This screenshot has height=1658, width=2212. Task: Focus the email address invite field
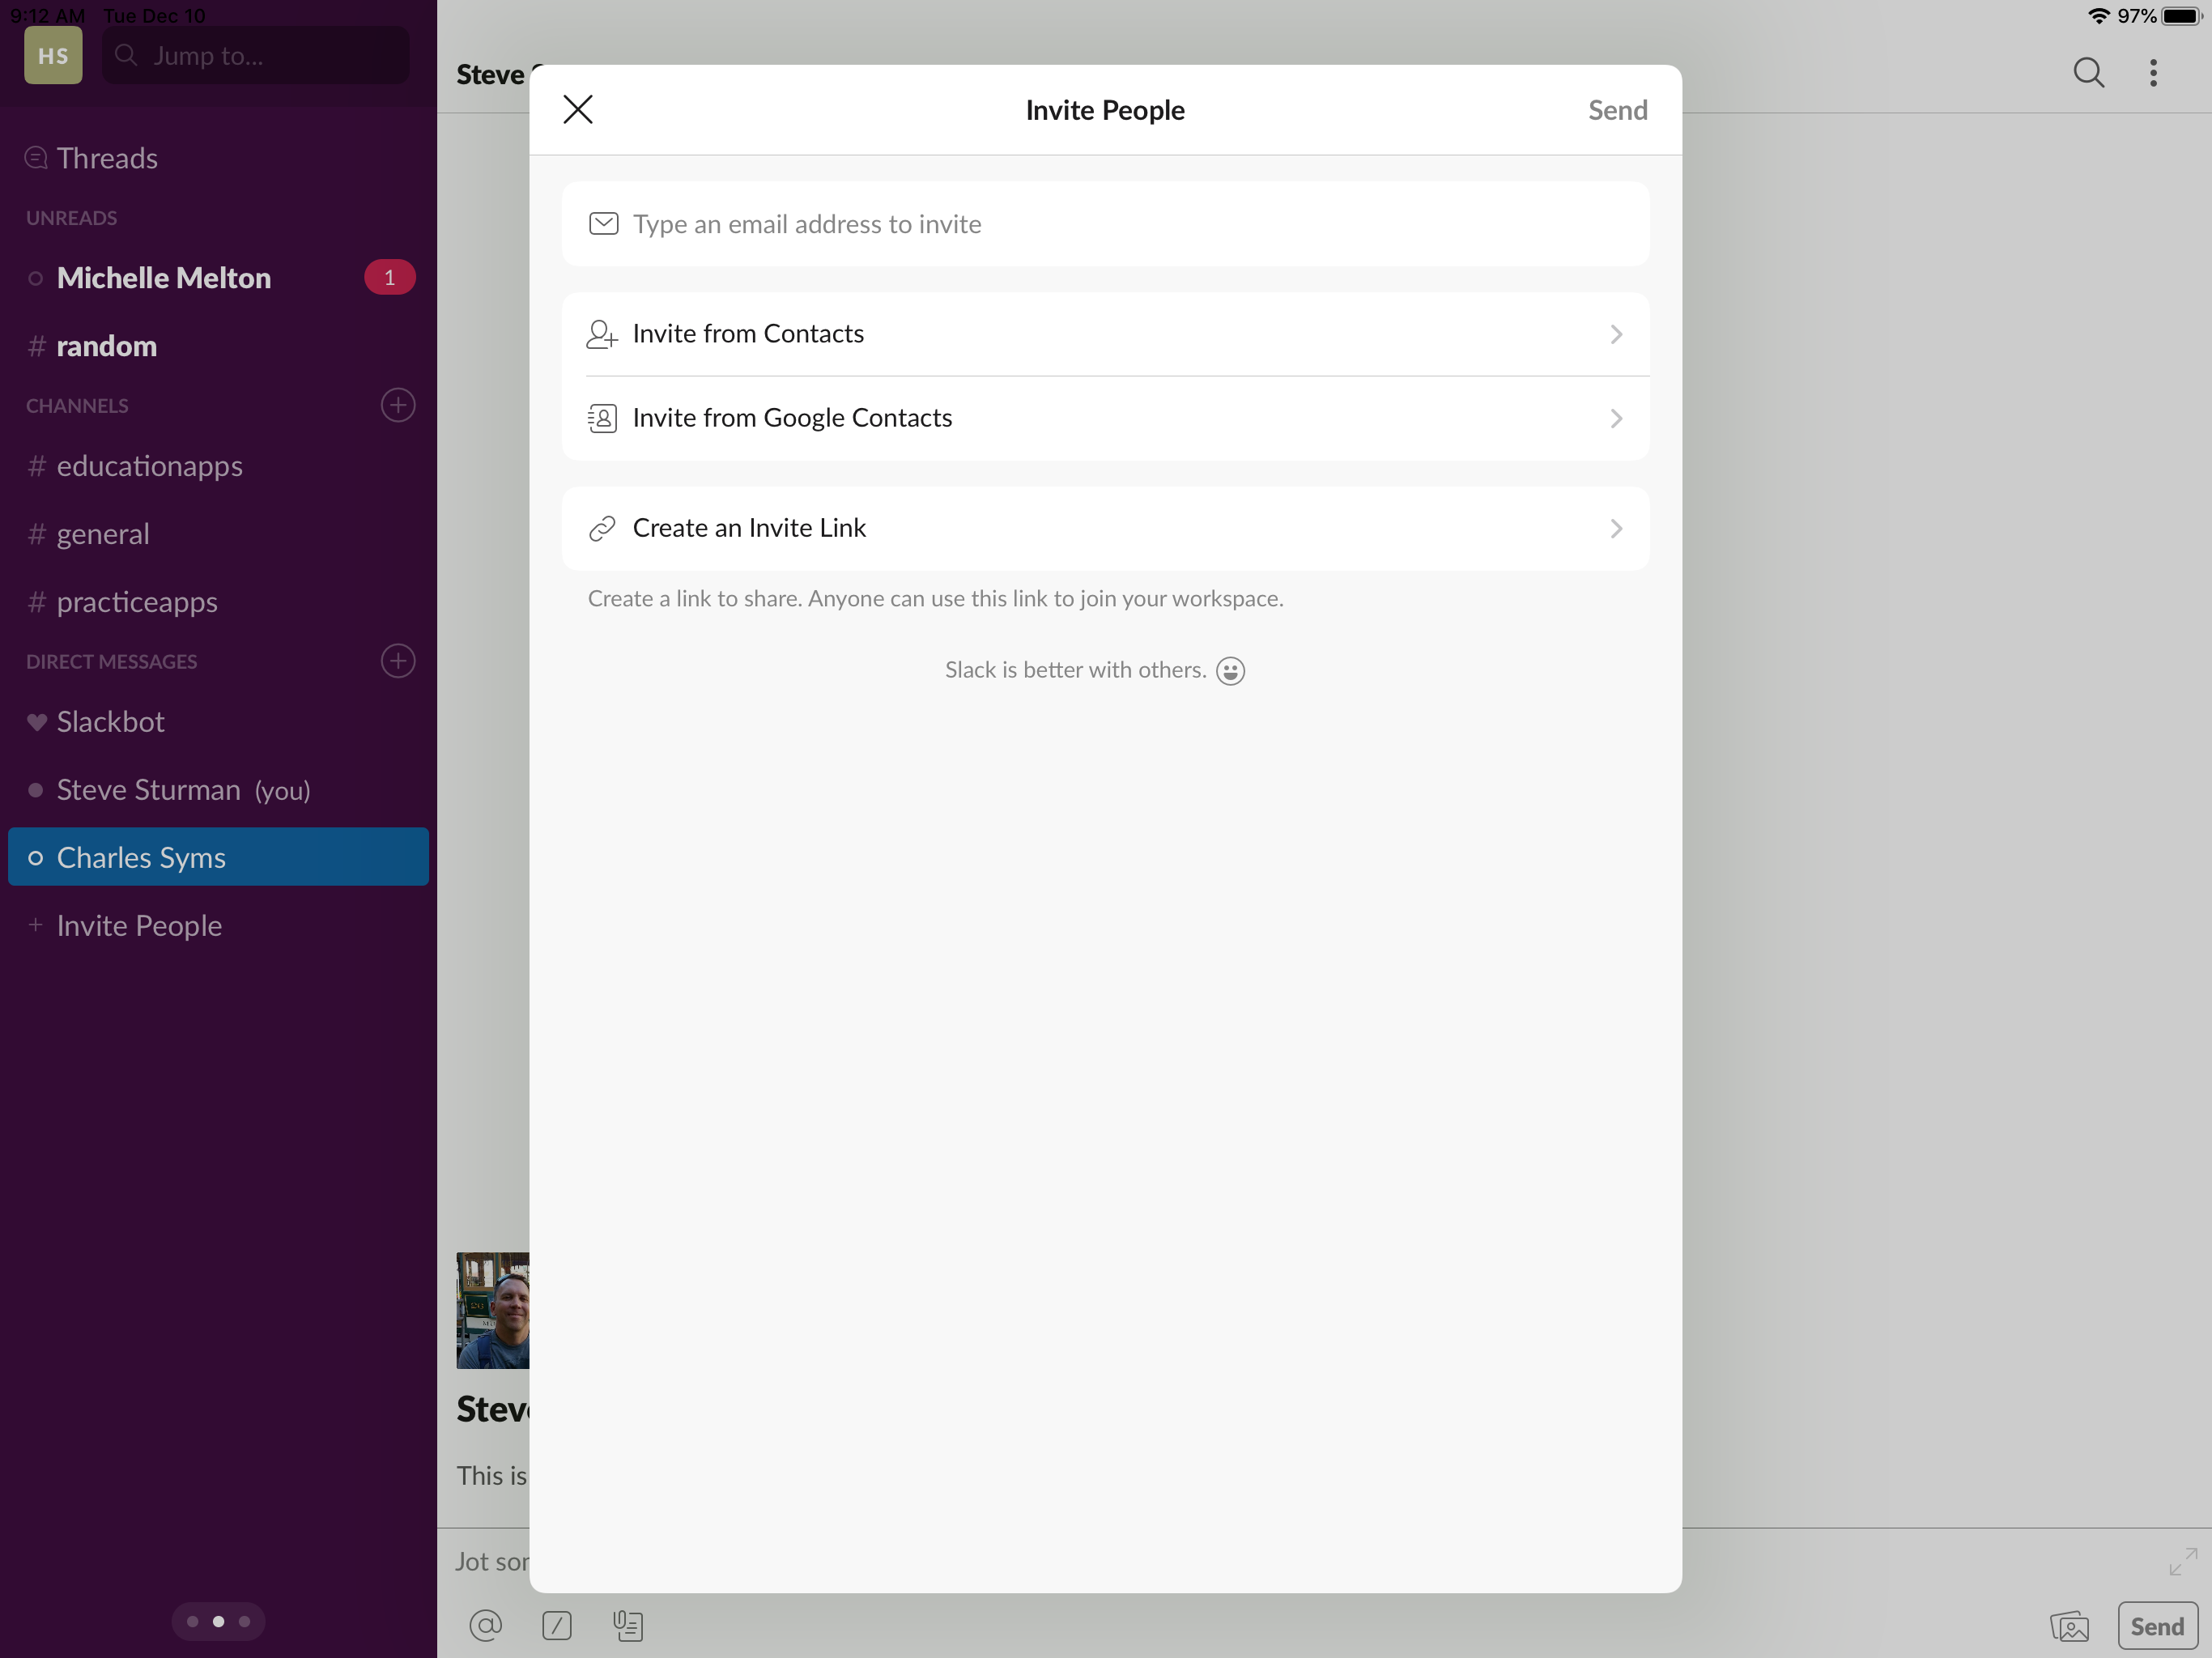click(x=1104, y=224)
